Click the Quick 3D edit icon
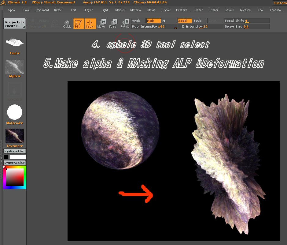 [x=67, y=24]
